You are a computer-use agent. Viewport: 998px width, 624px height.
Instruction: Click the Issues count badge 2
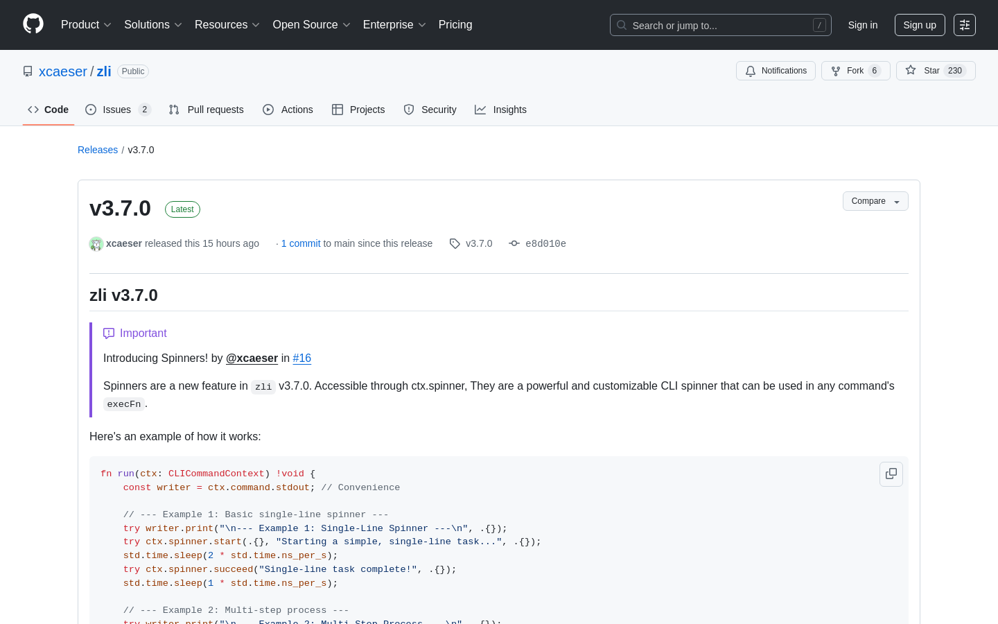pyautogui.click(x=145, y=110)
